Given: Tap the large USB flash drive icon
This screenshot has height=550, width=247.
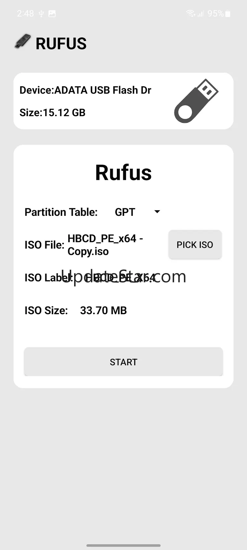Looking at the screenshot, I should click(196, 101).
